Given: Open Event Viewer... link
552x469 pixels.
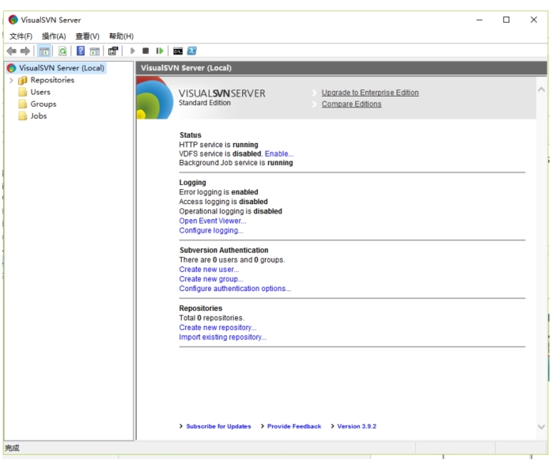Looking at the screenshot, I should coord(212,221).
